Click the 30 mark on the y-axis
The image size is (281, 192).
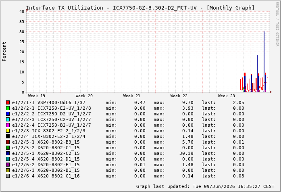(22, 32)
